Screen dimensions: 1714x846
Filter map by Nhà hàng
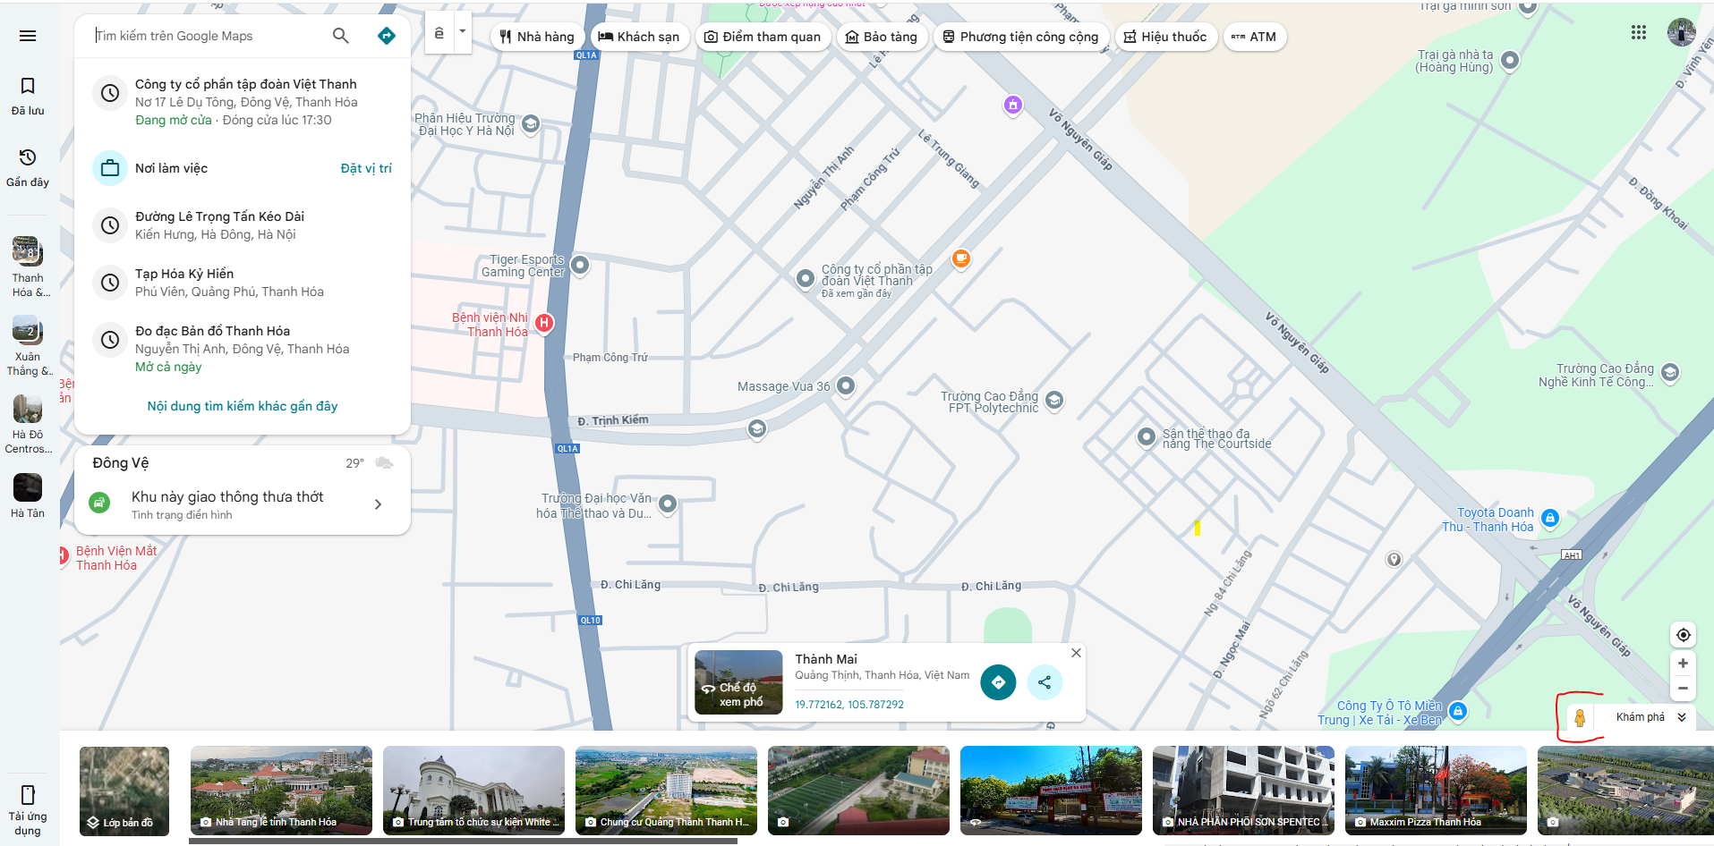point(537,37)
